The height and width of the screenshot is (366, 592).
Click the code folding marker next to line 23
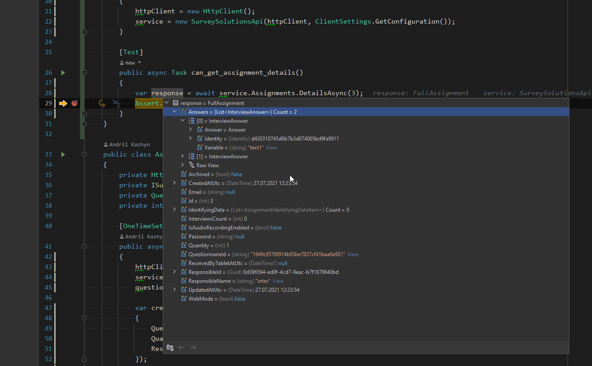point(84,31)
